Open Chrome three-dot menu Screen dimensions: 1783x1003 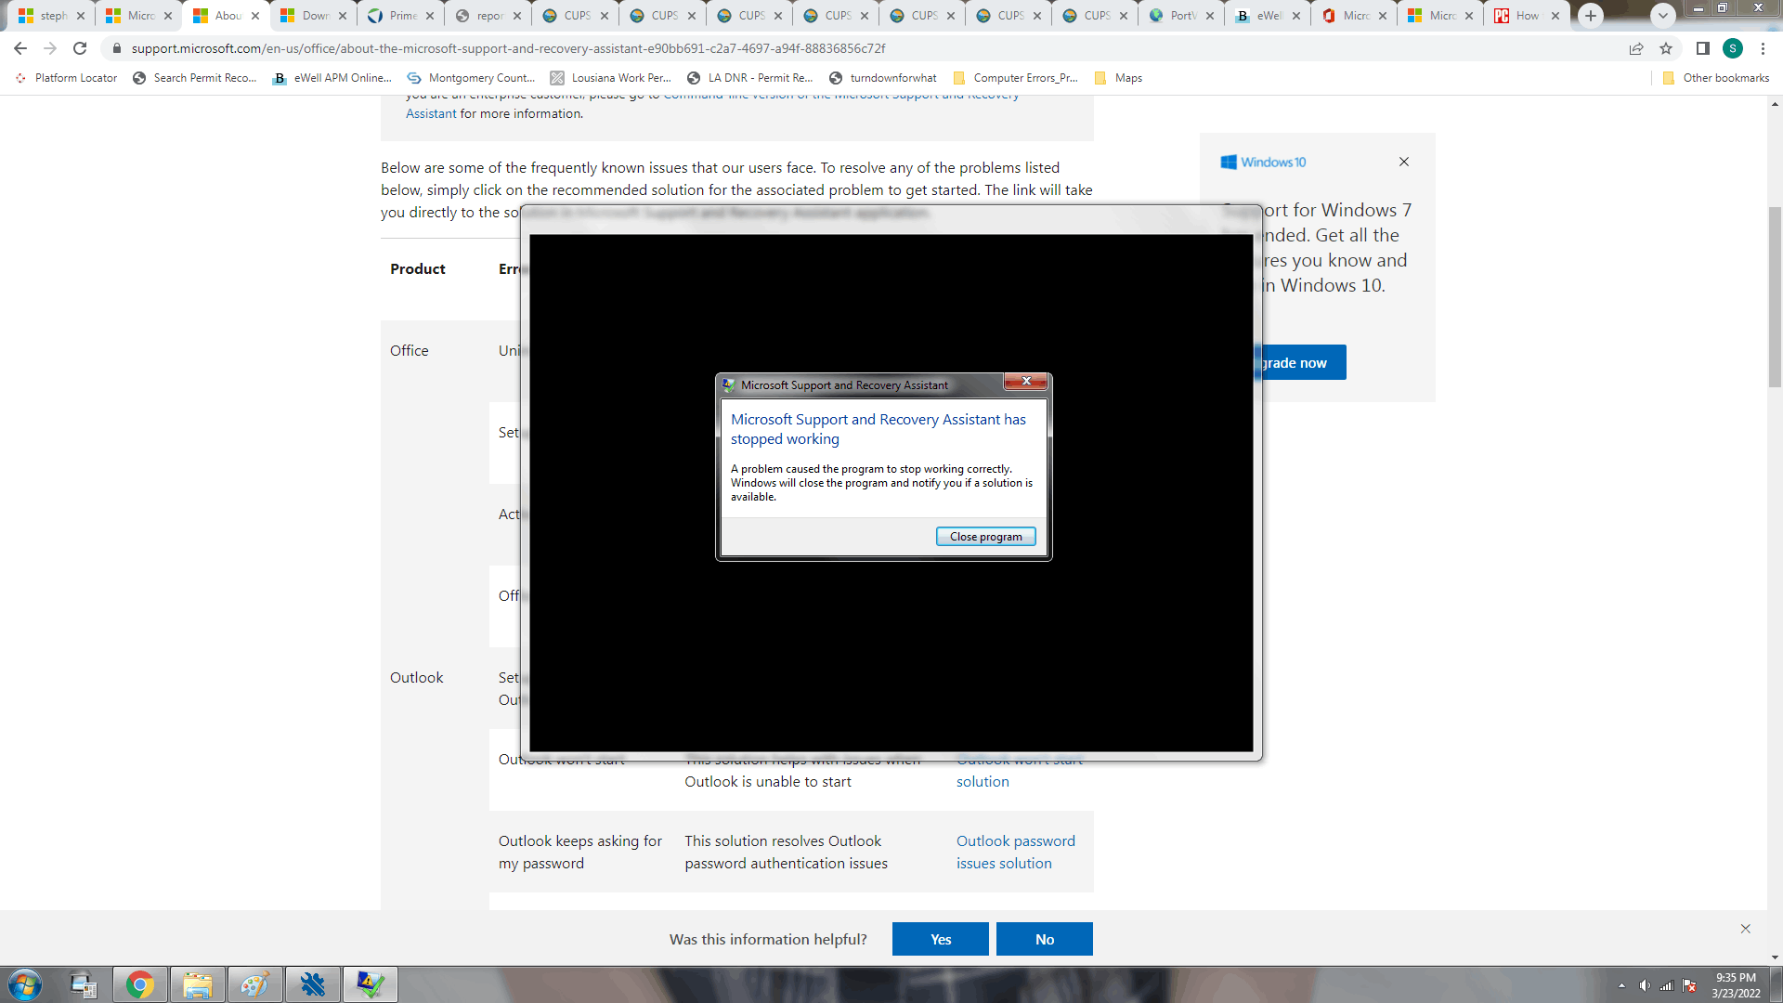tap(1763, 48)
